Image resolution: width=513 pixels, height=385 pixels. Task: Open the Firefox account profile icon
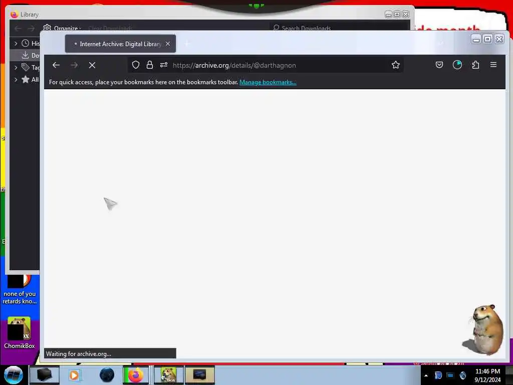[x=457, y=65]
